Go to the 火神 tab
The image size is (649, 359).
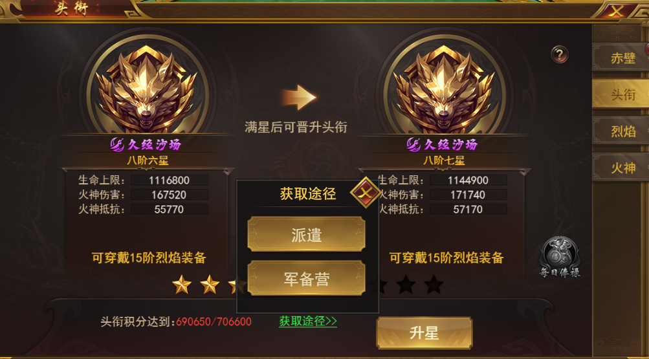click(x=622, y=168)
